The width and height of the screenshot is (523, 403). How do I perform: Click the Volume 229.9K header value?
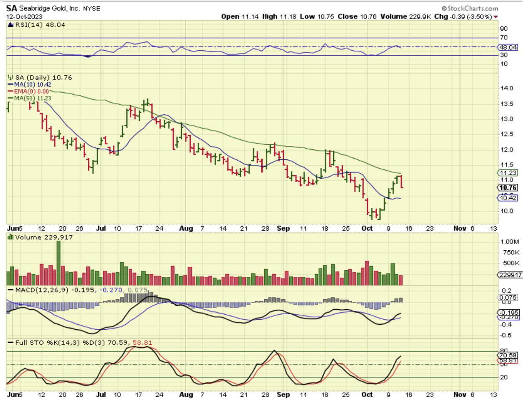pos(406,17)
